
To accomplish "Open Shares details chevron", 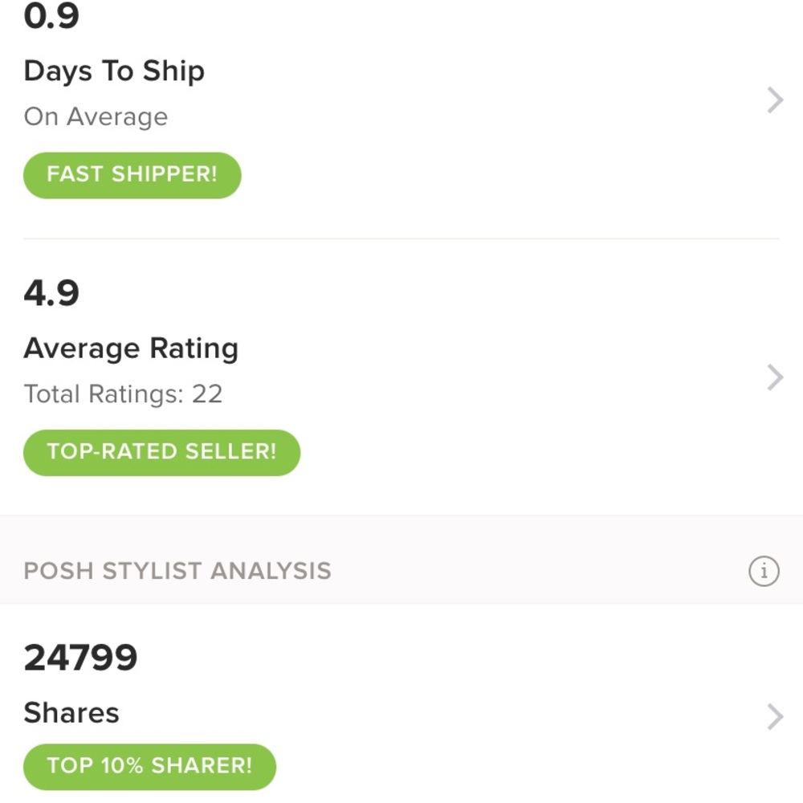I will (x=774, y=717).
